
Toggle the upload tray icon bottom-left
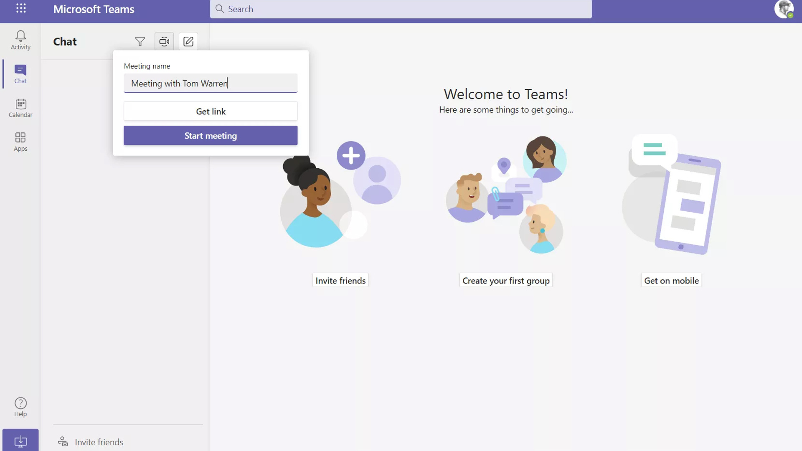(20, 441)
